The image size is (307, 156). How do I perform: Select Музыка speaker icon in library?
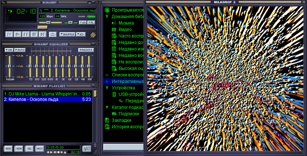(114, 23)
